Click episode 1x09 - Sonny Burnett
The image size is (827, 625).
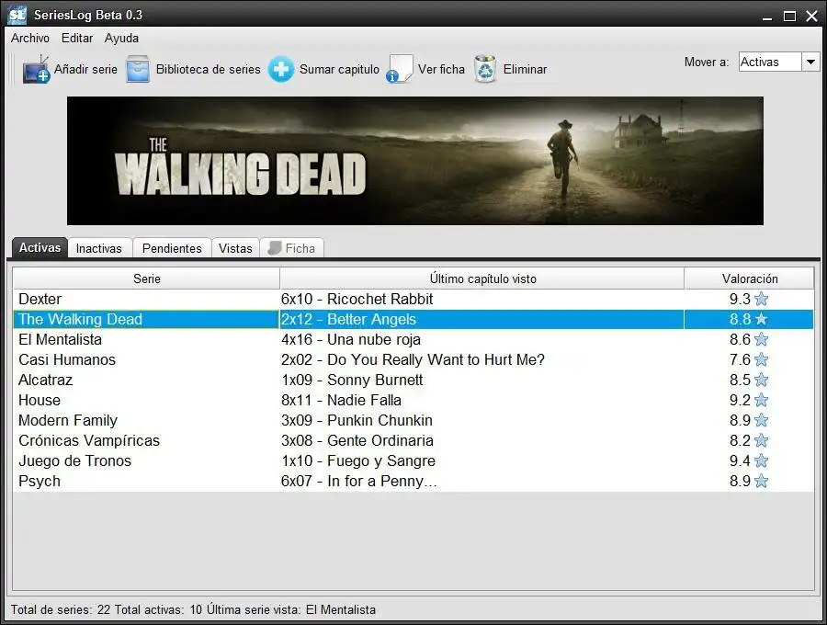(352, 380)
